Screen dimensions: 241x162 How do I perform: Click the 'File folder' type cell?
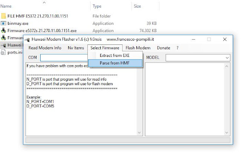[102, 16]
